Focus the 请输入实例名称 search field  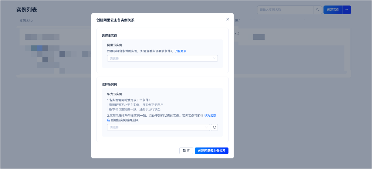285,10
